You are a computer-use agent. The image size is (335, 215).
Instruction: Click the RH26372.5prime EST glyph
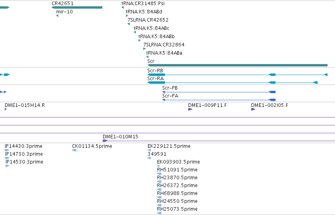click(159, 189)
